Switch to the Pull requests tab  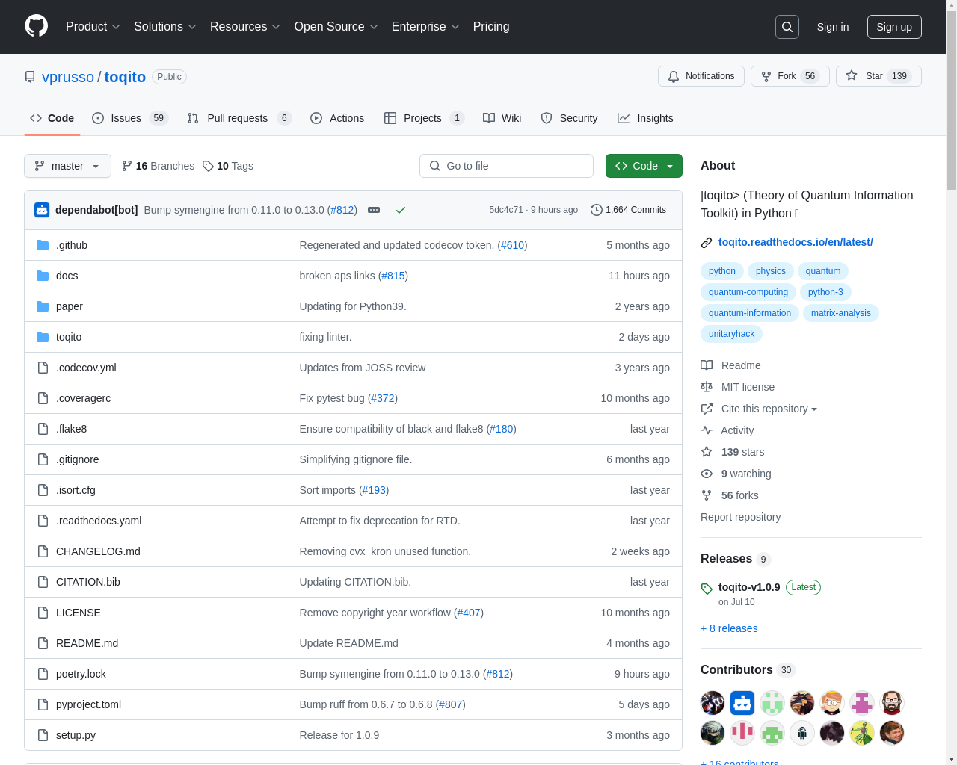click(239, 118)
